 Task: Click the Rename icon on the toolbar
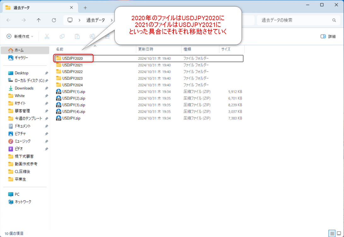click(92, 36)
